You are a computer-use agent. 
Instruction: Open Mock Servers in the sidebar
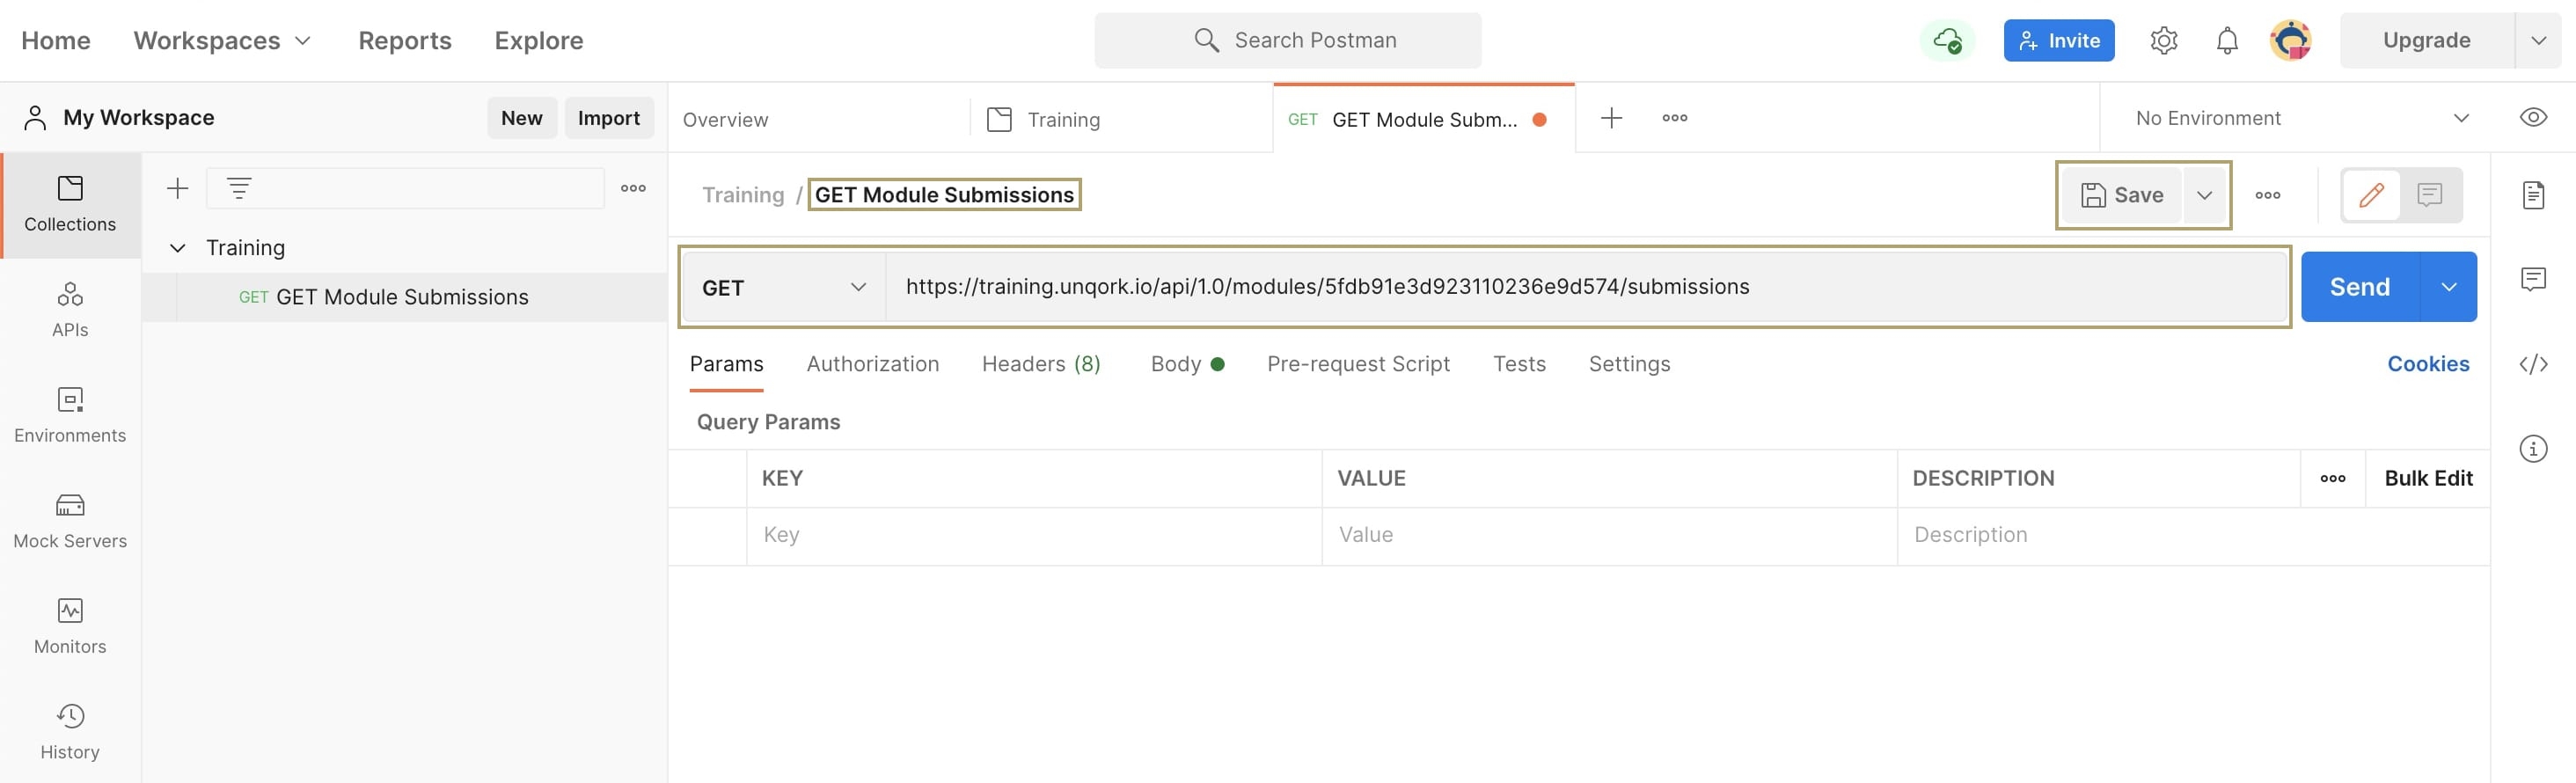pos(70,521)
